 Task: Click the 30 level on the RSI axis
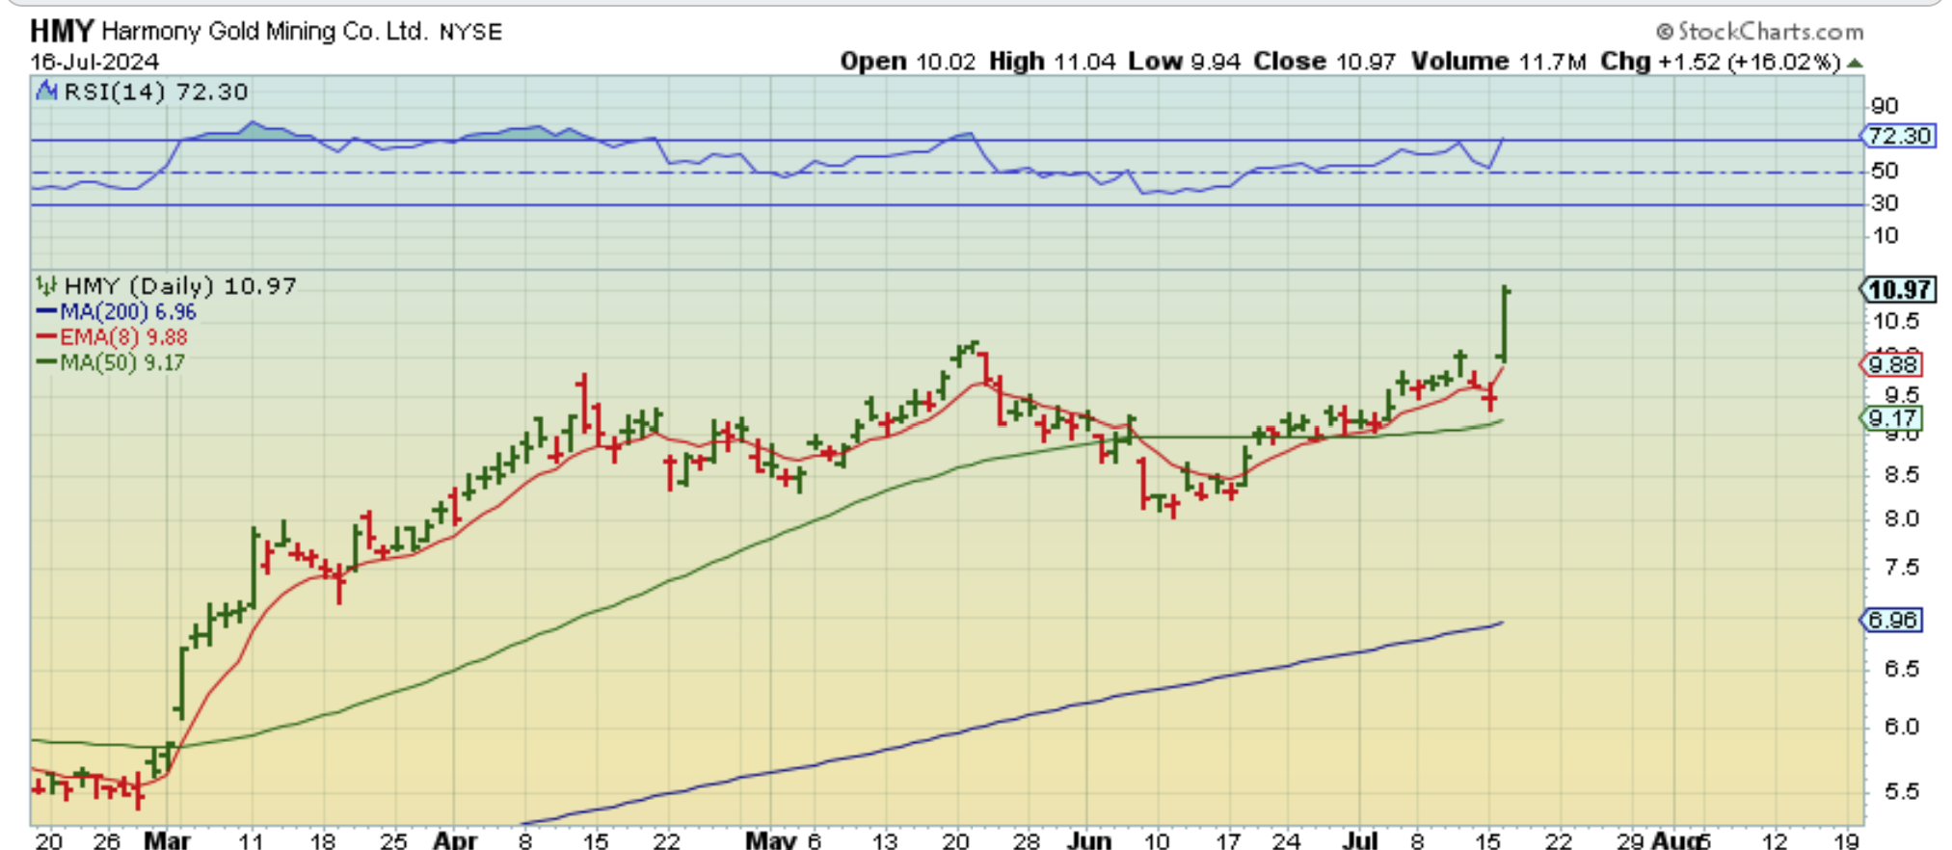pyautogui.click(x=1884, y=203)
